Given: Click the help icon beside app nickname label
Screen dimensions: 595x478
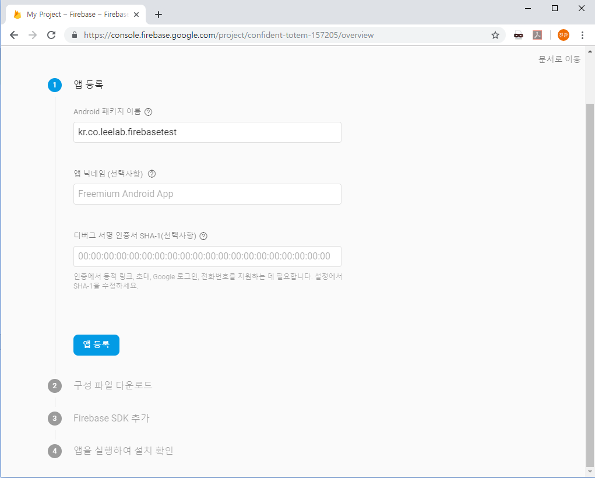Looking at the screenshot, I should 152,174.
